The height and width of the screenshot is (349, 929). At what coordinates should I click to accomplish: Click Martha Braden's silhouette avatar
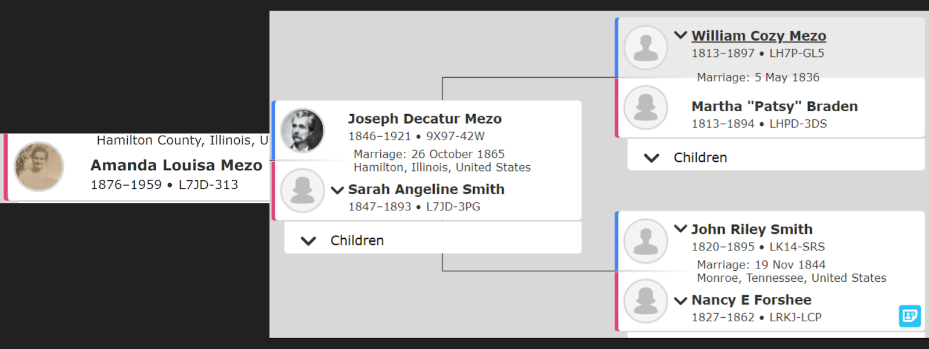(646, 107)
